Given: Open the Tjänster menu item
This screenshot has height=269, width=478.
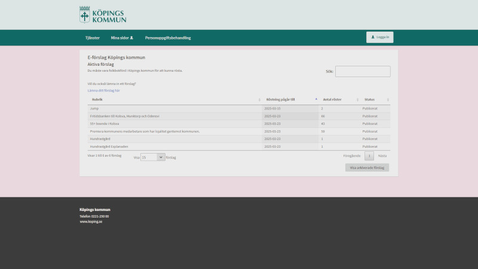Looking at the screenshot, I should click(x=93, y=38).
